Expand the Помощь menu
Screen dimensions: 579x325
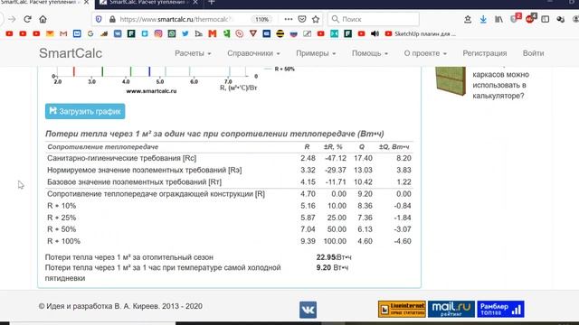pyautogui.click(x=370, y=53)
